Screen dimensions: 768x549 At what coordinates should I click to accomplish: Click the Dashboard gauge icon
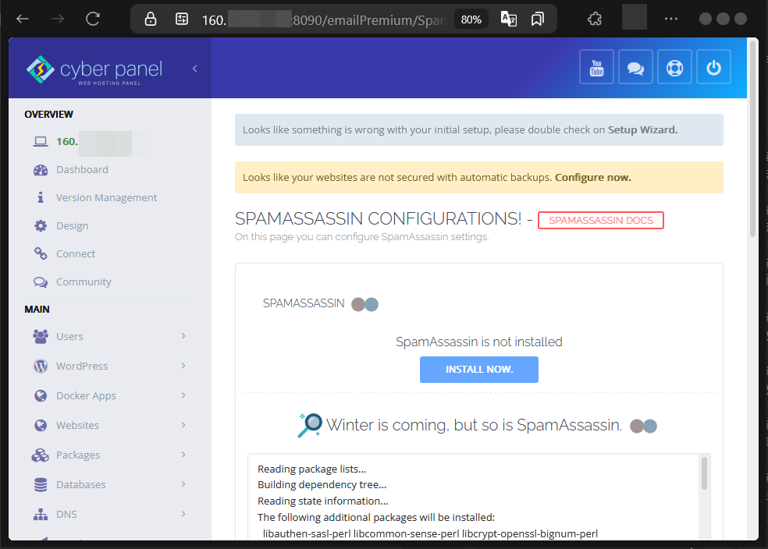click(x=41, y=170)
